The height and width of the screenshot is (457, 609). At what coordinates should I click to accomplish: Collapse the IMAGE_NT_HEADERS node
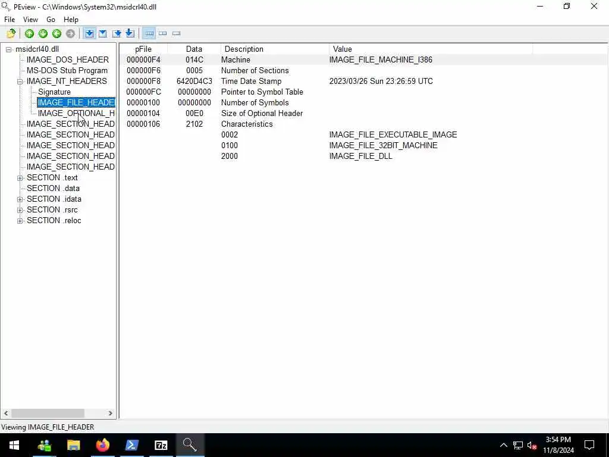pos(20,82)
